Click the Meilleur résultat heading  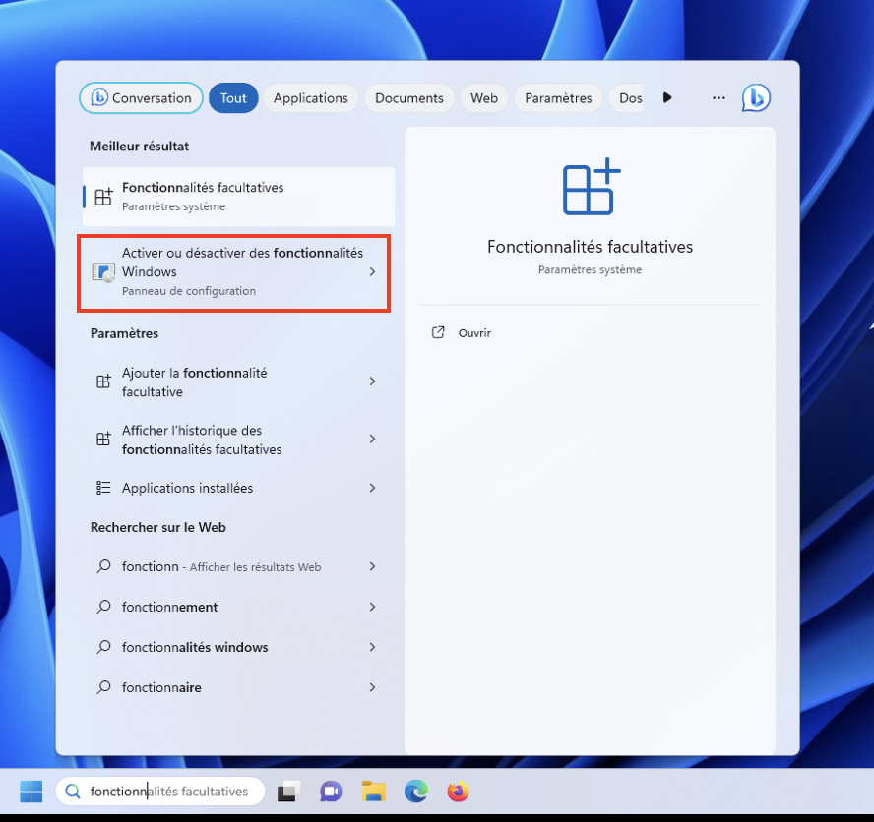[140, 146]
